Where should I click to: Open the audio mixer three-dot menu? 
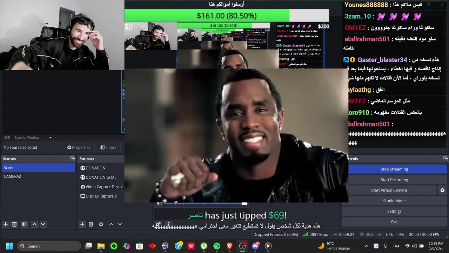[168, 224]
